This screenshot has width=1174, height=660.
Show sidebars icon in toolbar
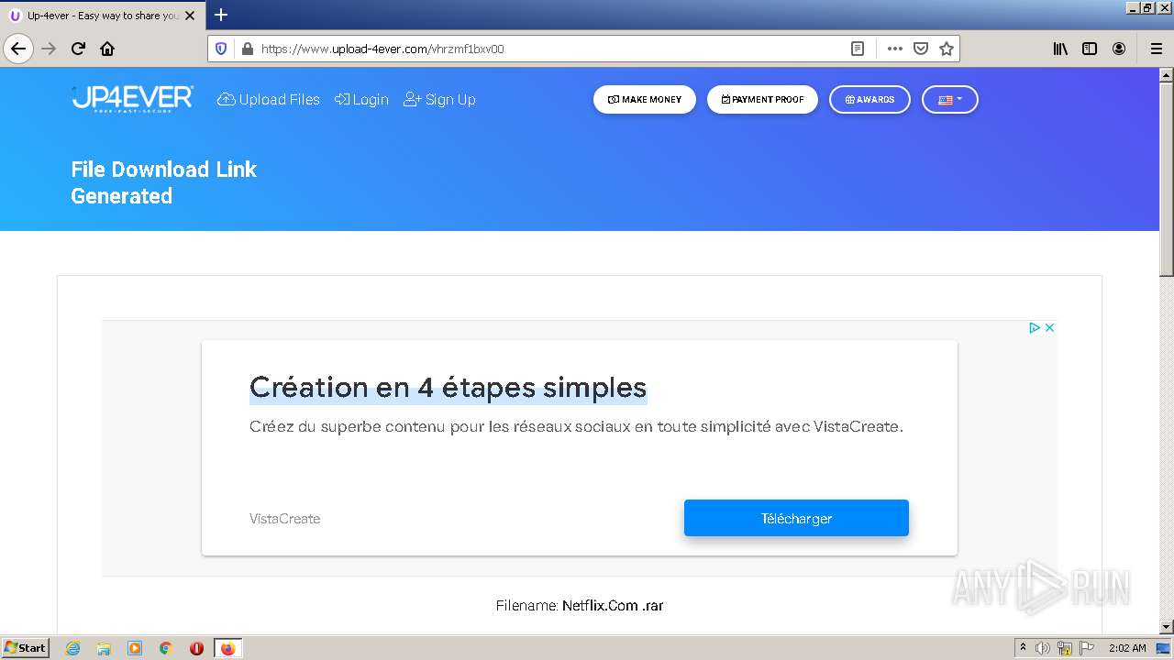[x=1090, y=49]
